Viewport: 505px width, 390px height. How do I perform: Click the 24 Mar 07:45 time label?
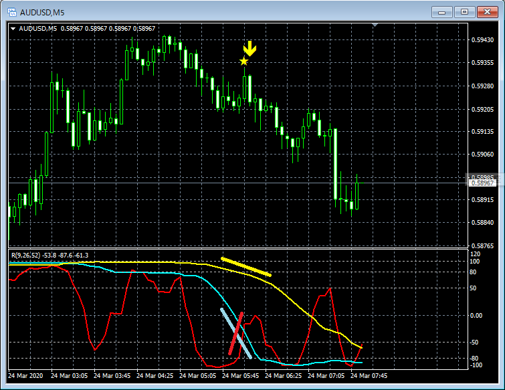click(369, 376)
